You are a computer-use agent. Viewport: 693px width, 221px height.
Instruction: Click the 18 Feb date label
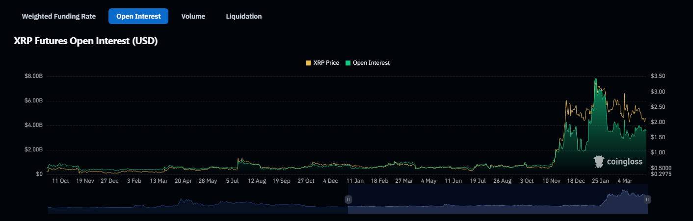pyautogui.click(x=379, y=181)
